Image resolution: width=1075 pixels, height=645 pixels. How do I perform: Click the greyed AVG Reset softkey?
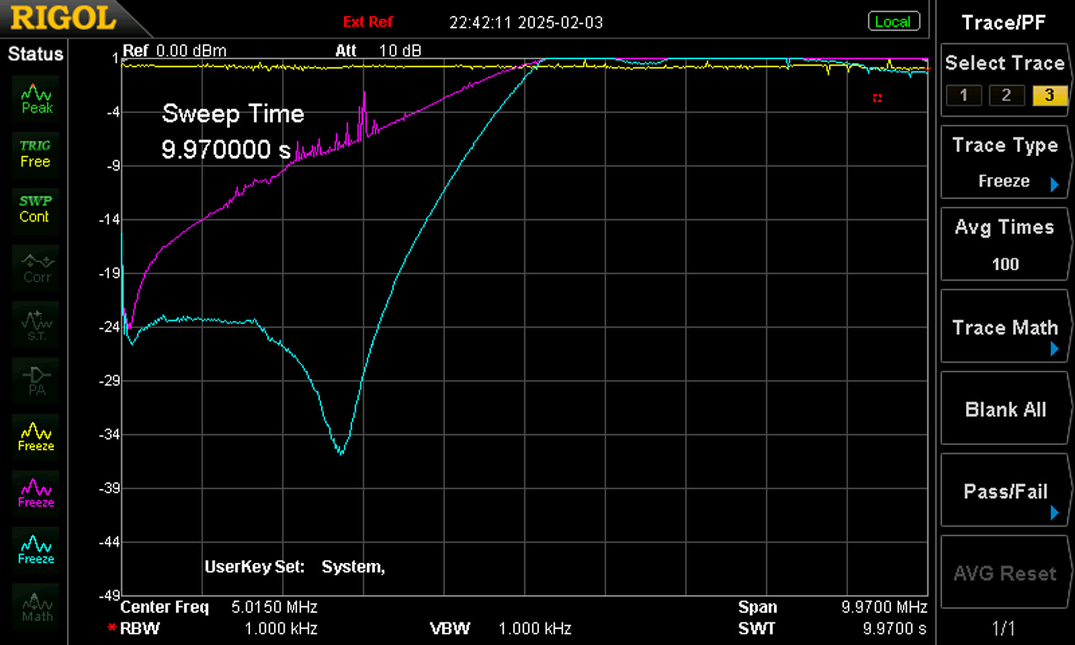pyautogui.click(x=1005, y=572)
